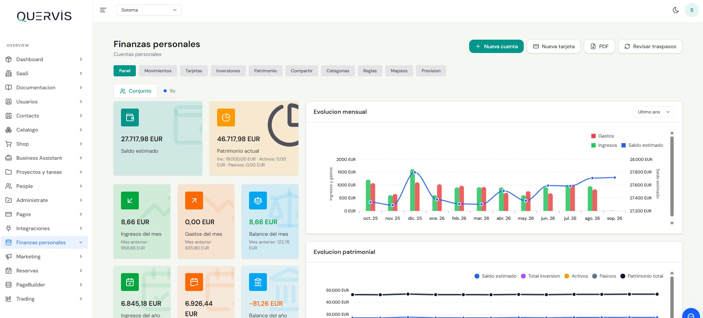Toggle the Gastos series in the chart legend
703x318 pixels.
tap(602, 136)
